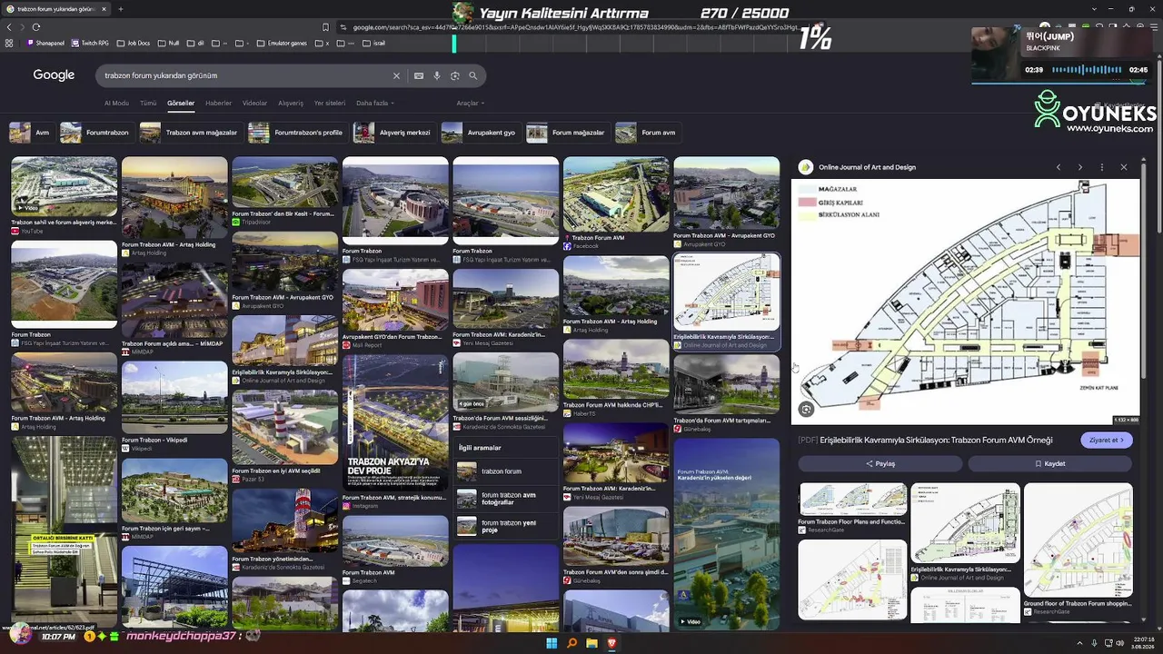The height and width of the screenshot is (654, 1163).
Task: Switch to Yer siteleri tab
Action: (x=330, y=104)
